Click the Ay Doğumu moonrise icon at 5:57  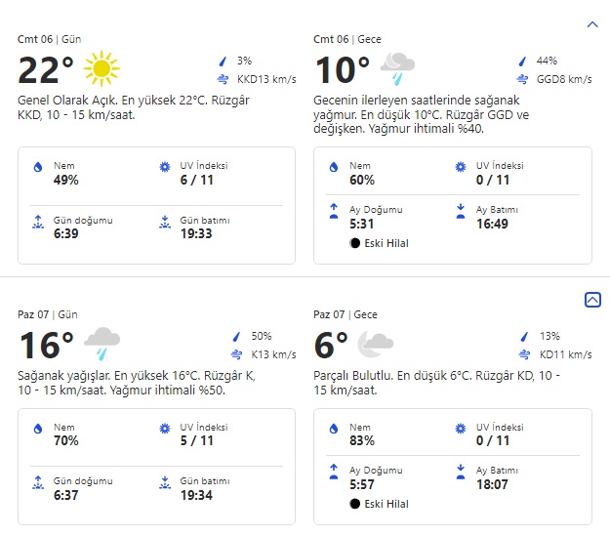pyautogui.click(x=334, y=470)
